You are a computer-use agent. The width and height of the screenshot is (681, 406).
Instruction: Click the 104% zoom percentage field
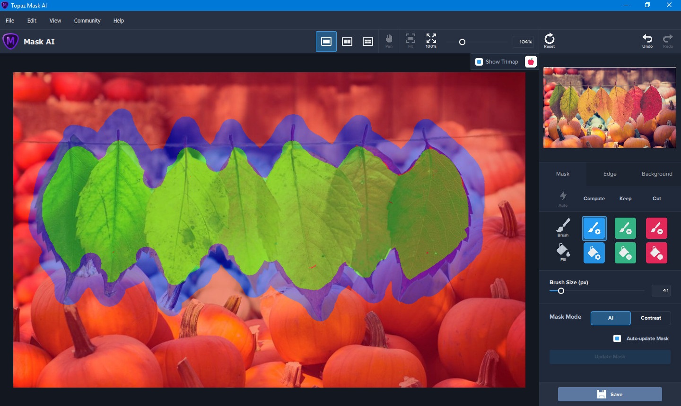(524, 42)
